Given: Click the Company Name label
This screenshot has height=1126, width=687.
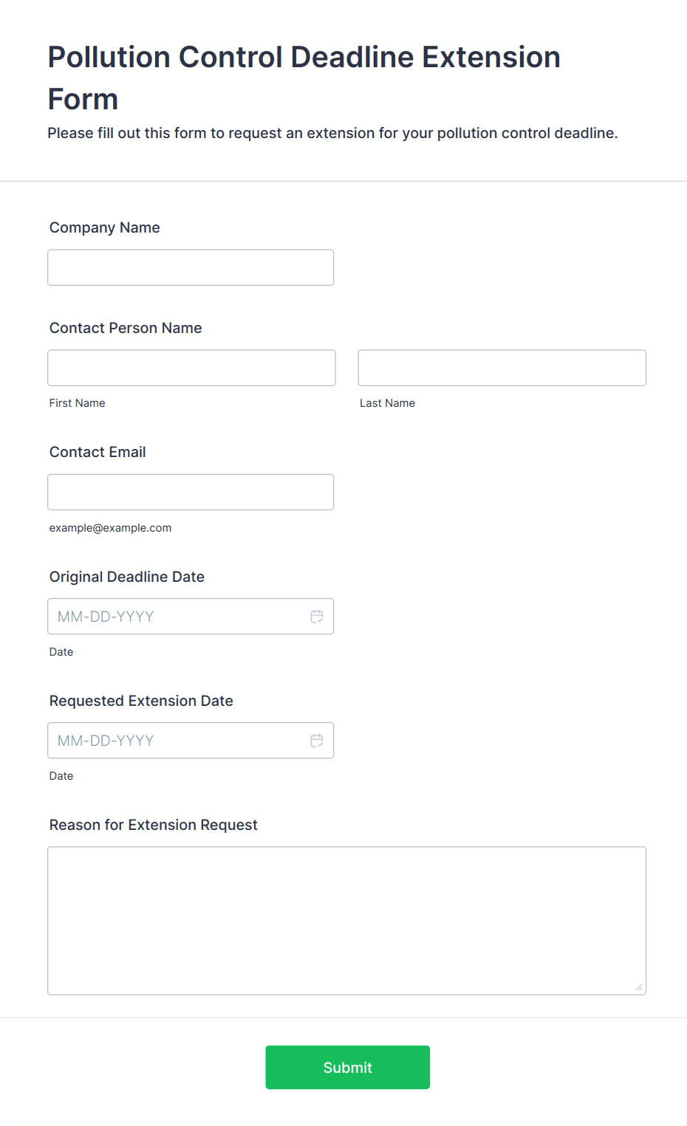Looking at the screenshot, I should coord(105,227).
